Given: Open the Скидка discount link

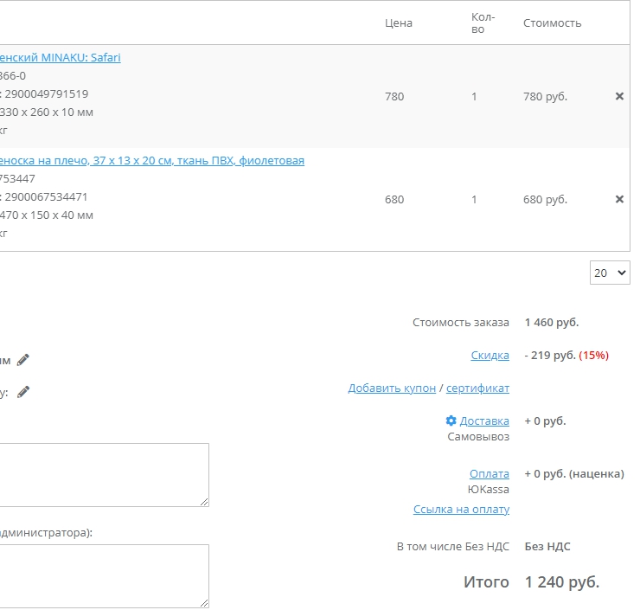Looking at the screenshot, I should 490,355.
